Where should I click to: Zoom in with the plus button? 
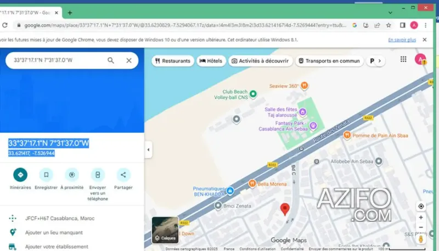tap(421, 217)
